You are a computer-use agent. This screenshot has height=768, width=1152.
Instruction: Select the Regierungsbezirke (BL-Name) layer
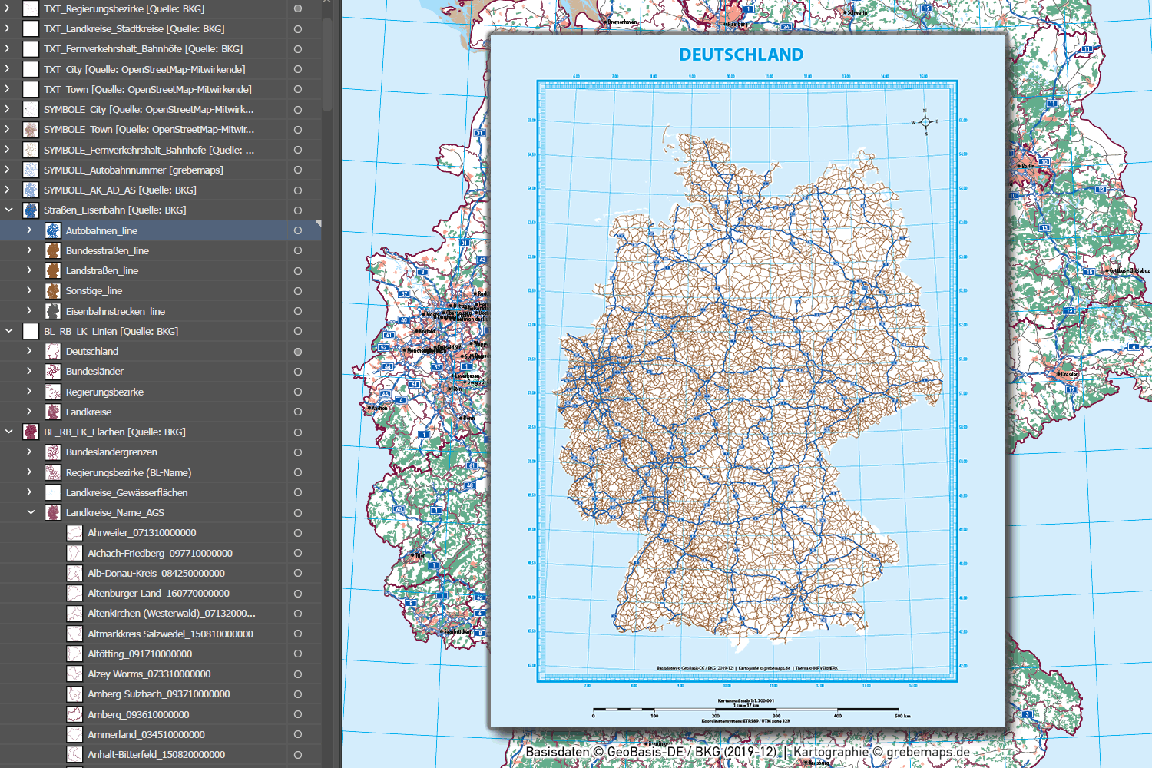pos(128,472)
